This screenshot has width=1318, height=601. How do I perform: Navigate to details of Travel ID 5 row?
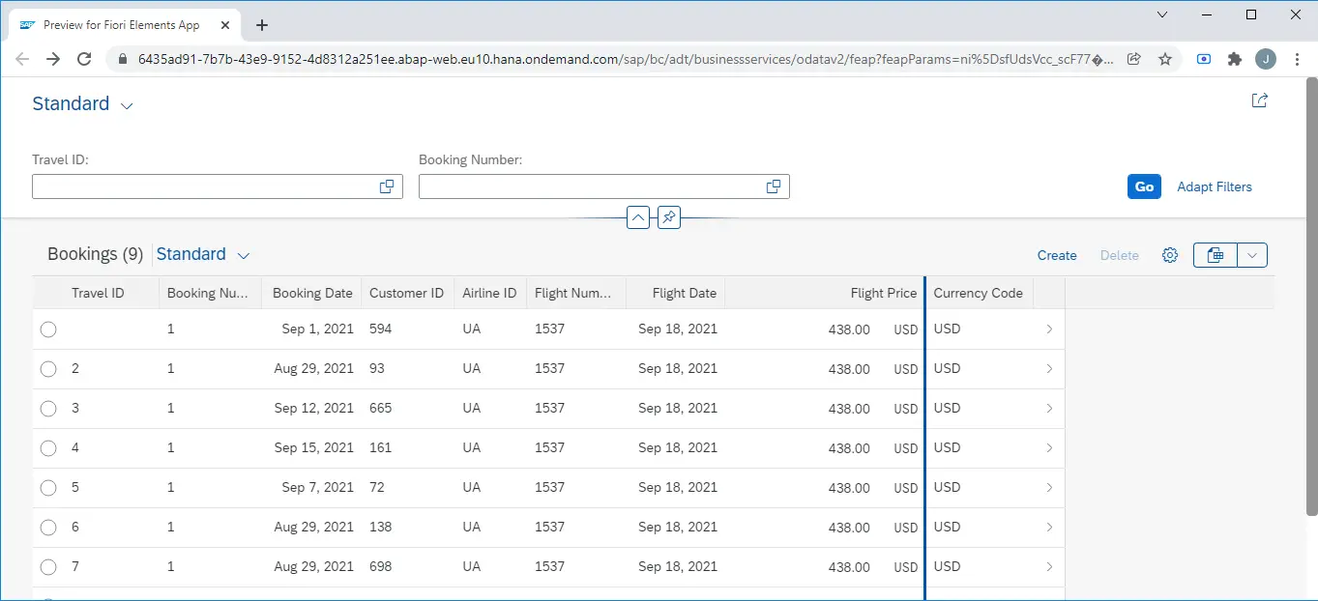(x=1049, y=488)
